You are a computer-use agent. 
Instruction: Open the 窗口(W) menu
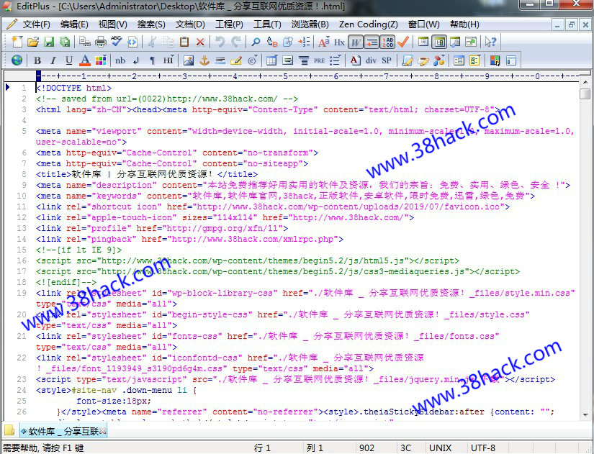pyautogui.click(x=423, y=24)
